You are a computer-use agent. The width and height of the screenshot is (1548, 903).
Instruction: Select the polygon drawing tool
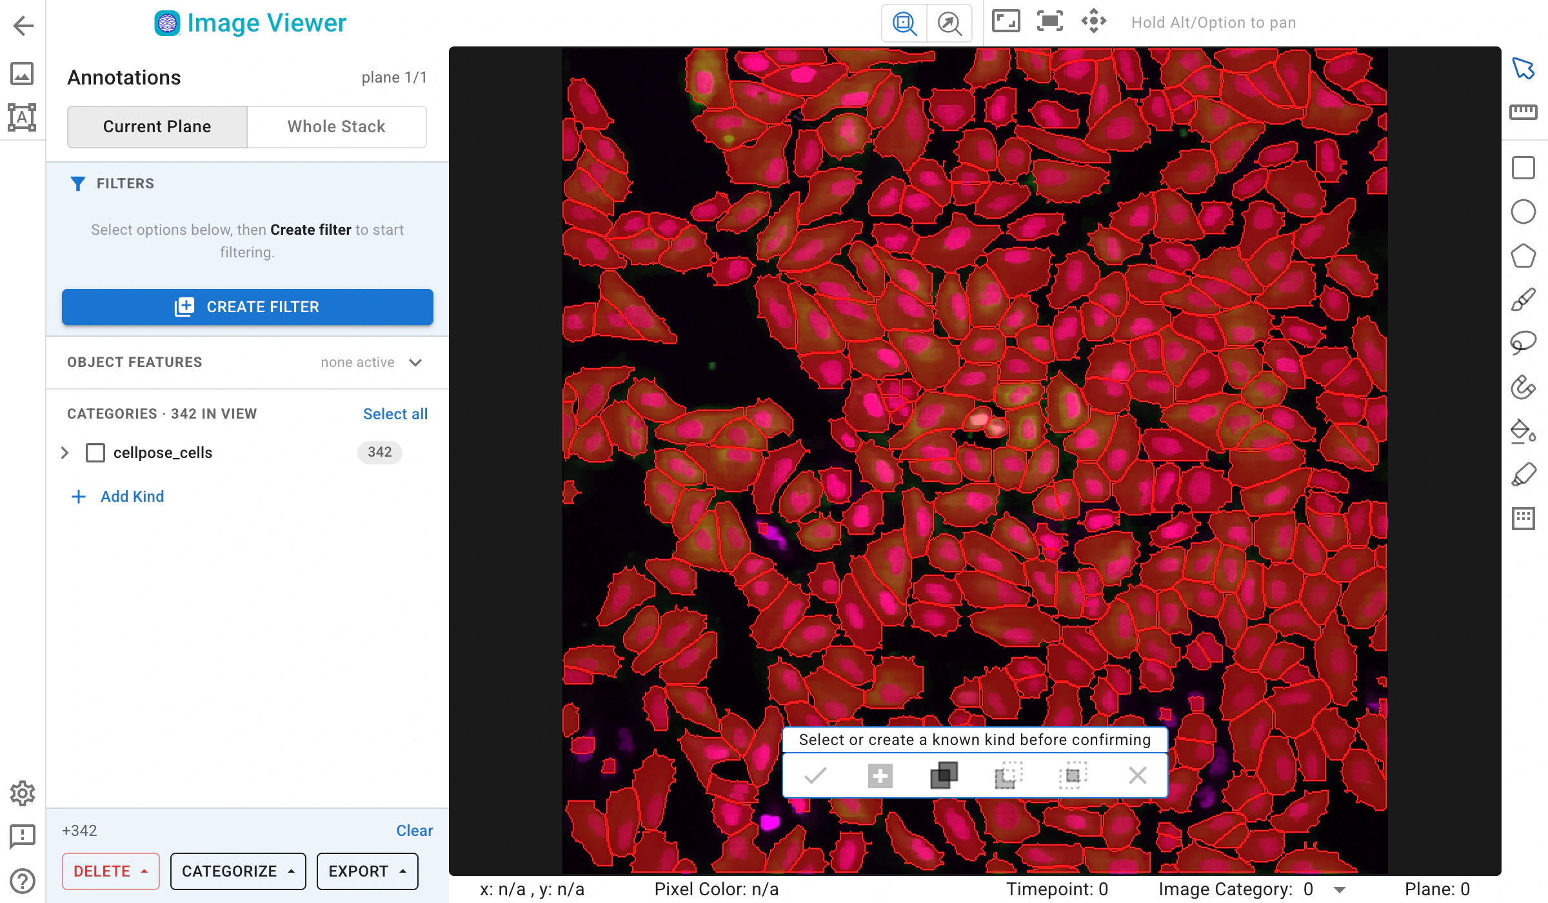point(1523,255)
